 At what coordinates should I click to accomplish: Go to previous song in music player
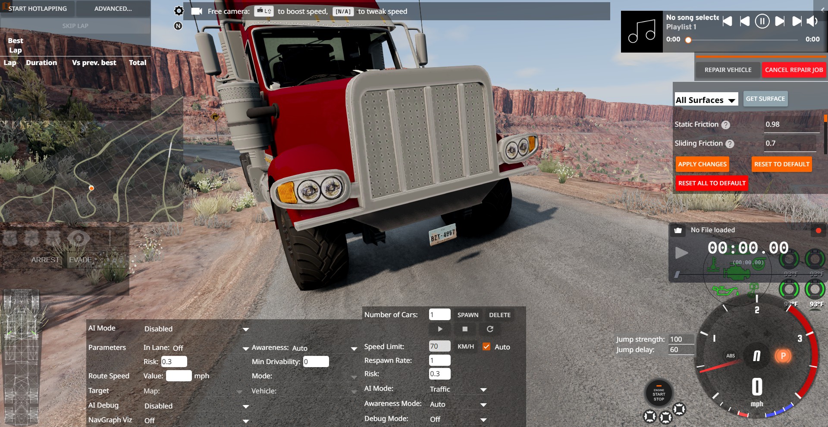click(745, 21)
